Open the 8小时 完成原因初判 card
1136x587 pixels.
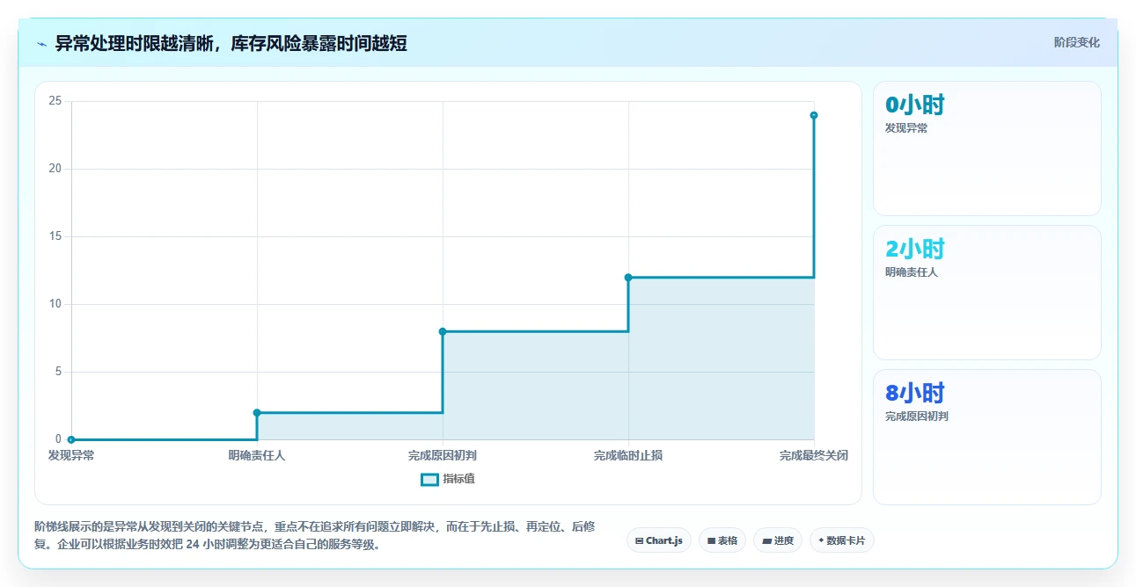[986, 437]
